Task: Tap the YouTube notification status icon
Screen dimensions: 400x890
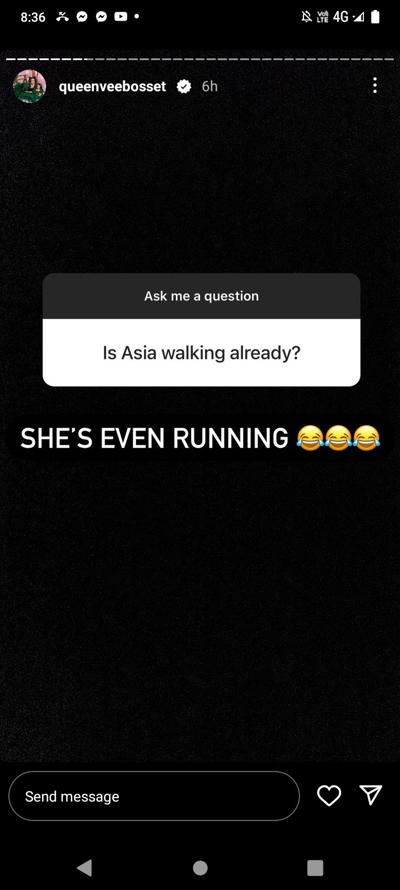Action: (x=121, y=17)
